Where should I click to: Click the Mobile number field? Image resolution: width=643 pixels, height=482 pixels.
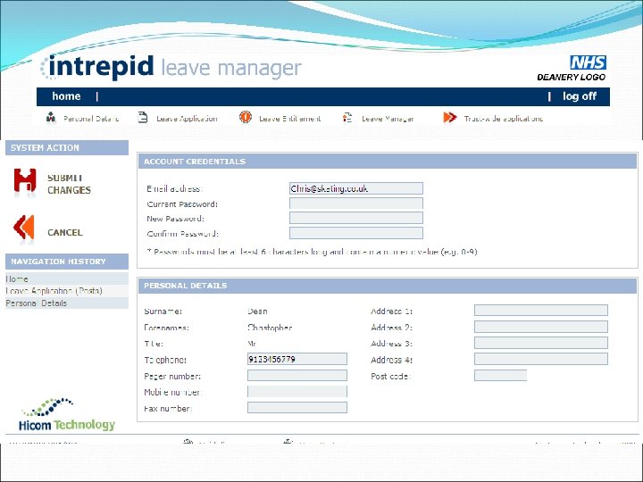(297, 392)
